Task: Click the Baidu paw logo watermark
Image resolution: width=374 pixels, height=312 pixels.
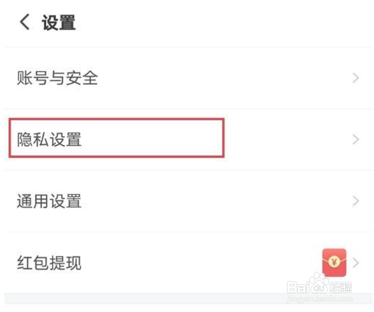Action: pos(319,283)
